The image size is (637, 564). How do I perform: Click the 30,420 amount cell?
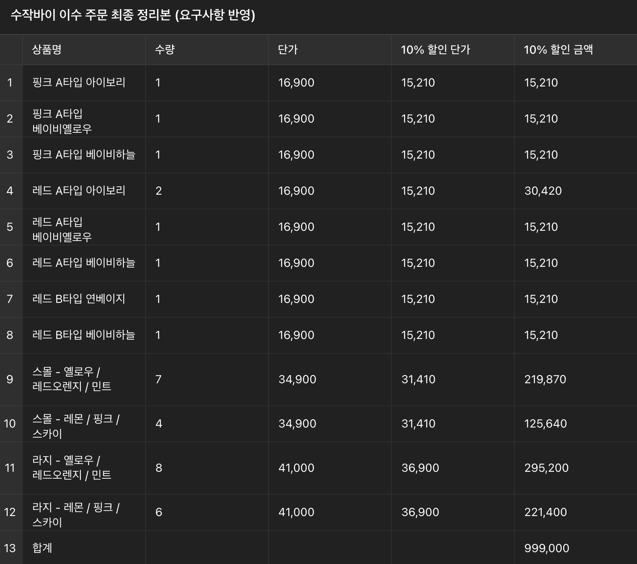[543, 191]
